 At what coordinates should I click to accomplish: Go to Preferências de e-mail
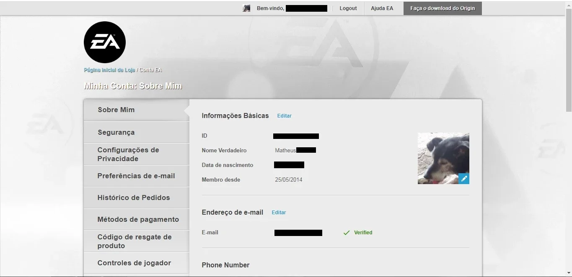coord(137,176)
